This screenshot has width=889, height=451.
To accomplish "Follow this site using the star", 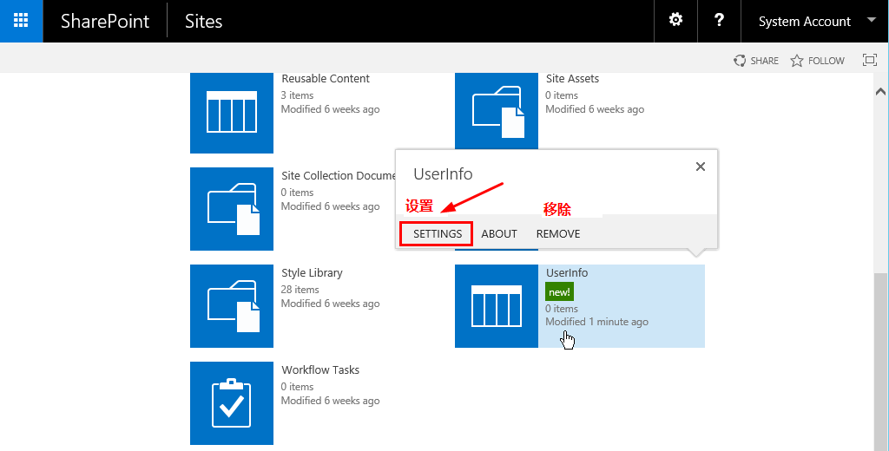I will click(817, 61).
